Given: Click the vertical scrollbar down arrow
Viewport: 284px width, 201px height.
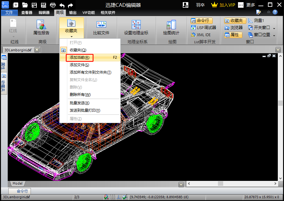Looking at the screenshot, I should (x=280, y=178).
